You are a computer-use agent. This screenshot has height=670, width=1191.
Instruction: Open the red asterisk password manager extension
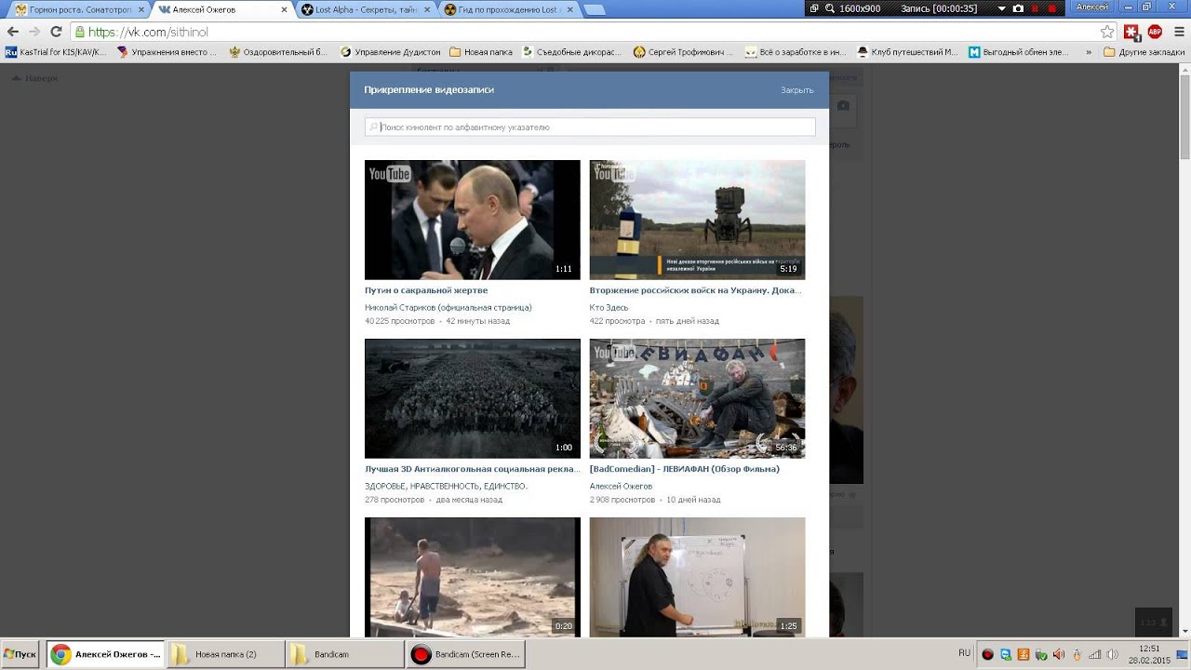coord(1131,32)
